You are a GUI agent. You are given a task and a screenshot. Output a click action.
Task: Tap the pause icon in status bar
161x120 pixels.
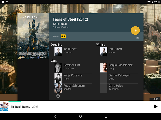[3, 2]
